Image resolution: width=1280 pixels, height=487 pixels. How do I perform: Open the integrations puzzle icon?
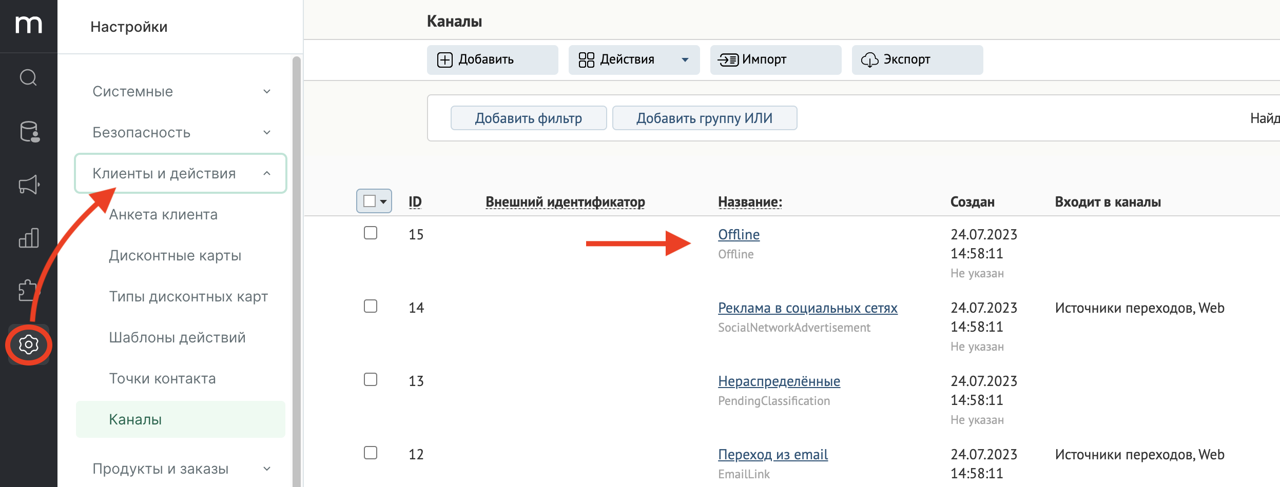click(x=28, y=291)
